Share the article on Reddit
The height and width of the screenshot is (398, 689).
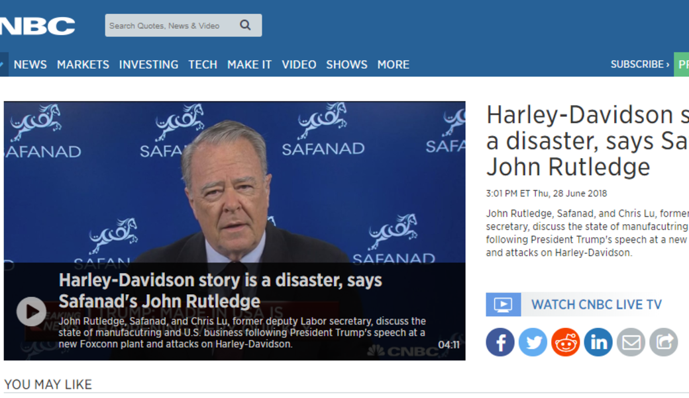pos(565,342)
